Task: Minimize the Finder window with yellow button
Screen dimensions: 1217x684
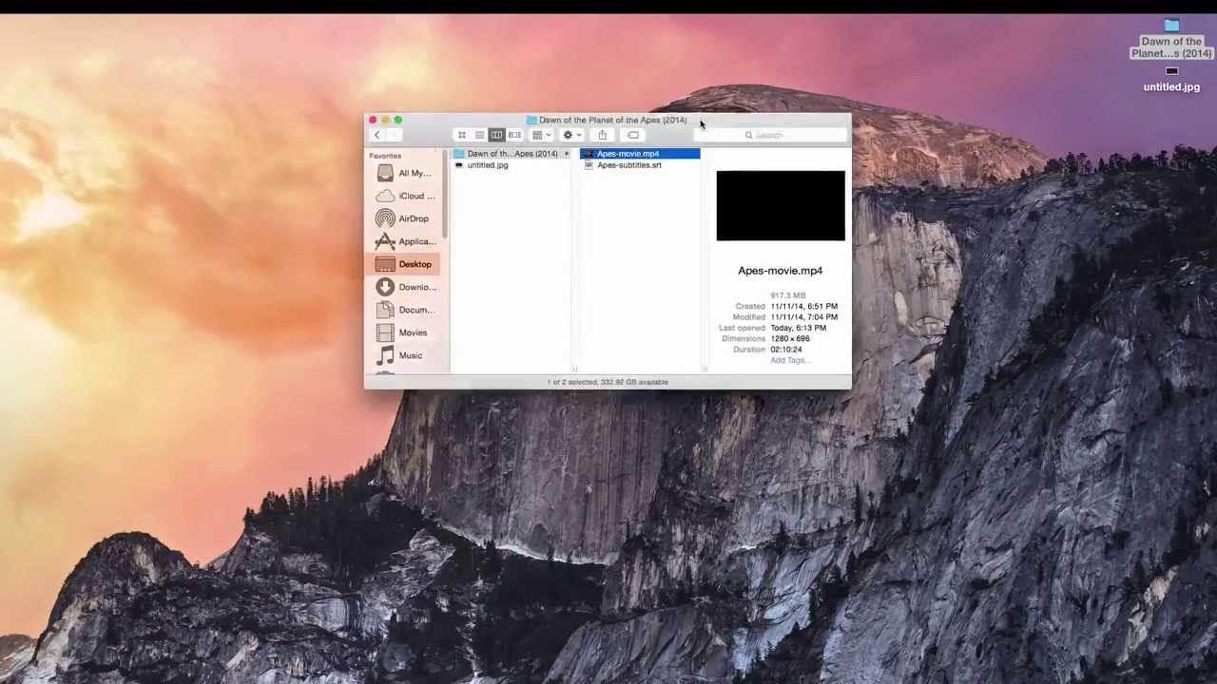Action: [385, 120]
